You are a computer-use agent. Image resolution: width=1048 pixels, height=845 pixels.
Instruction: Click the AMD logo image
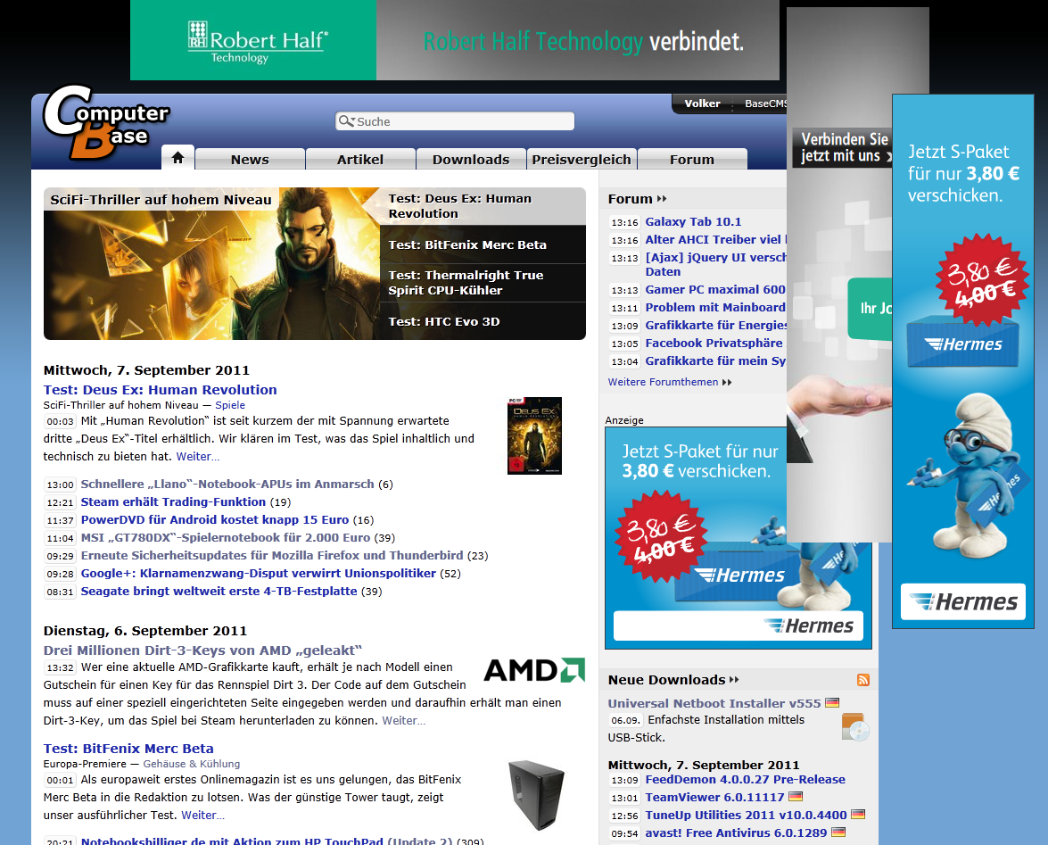click(534, 669)
